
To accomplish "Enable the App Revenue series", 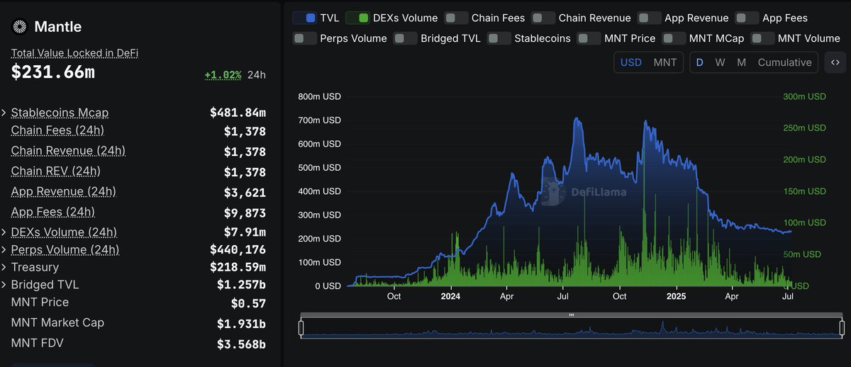I will pyautogui.click(x=649, y=18).
